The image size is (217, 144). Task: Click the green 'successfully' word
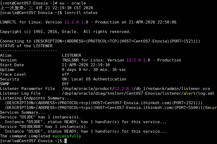[67, 136]
